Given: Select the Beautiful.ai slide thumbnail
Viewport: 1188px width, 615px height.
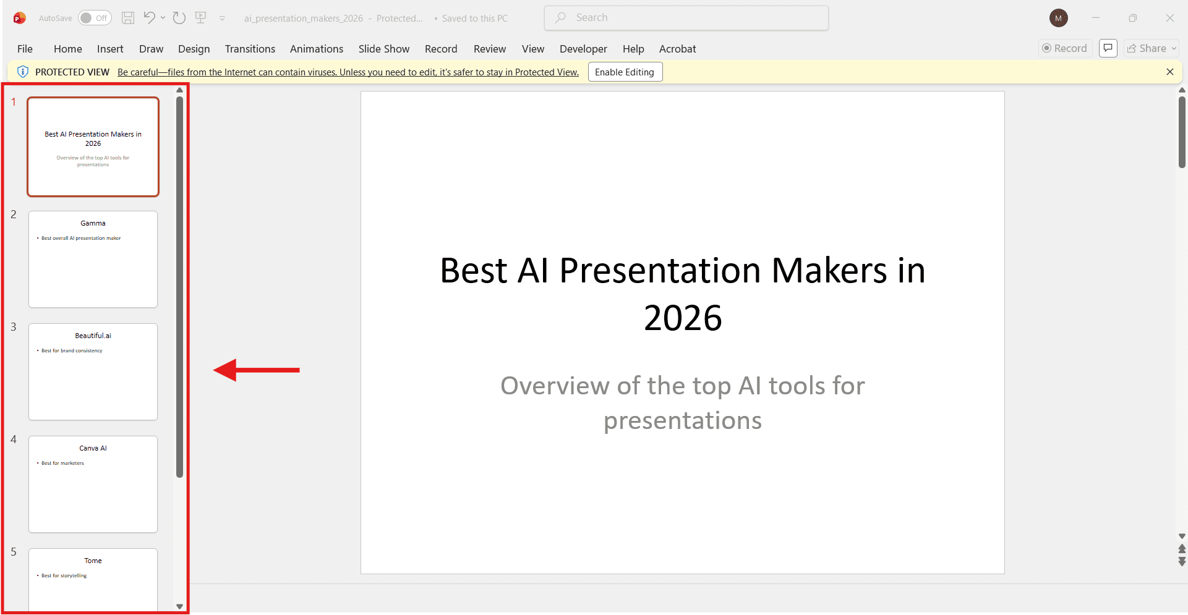Looking at the screenshot, I should (93, 372).
